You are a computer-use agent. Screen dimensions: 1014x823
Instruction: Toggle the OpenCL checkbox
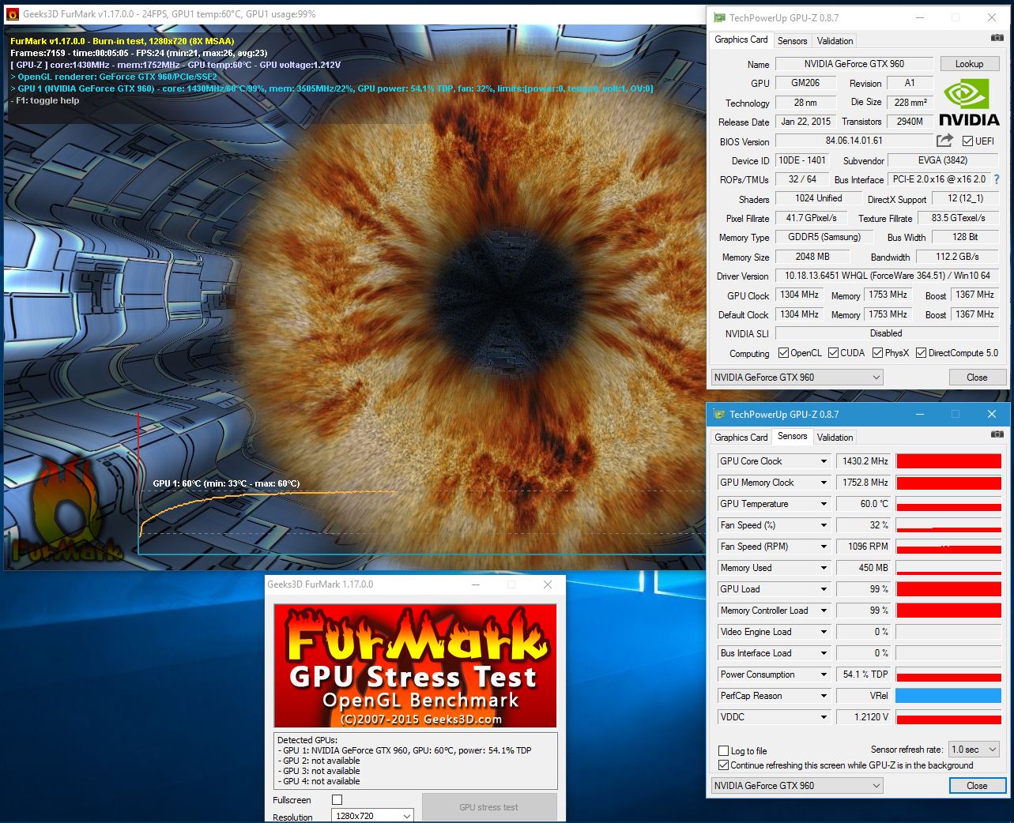(x=783, y=353)
